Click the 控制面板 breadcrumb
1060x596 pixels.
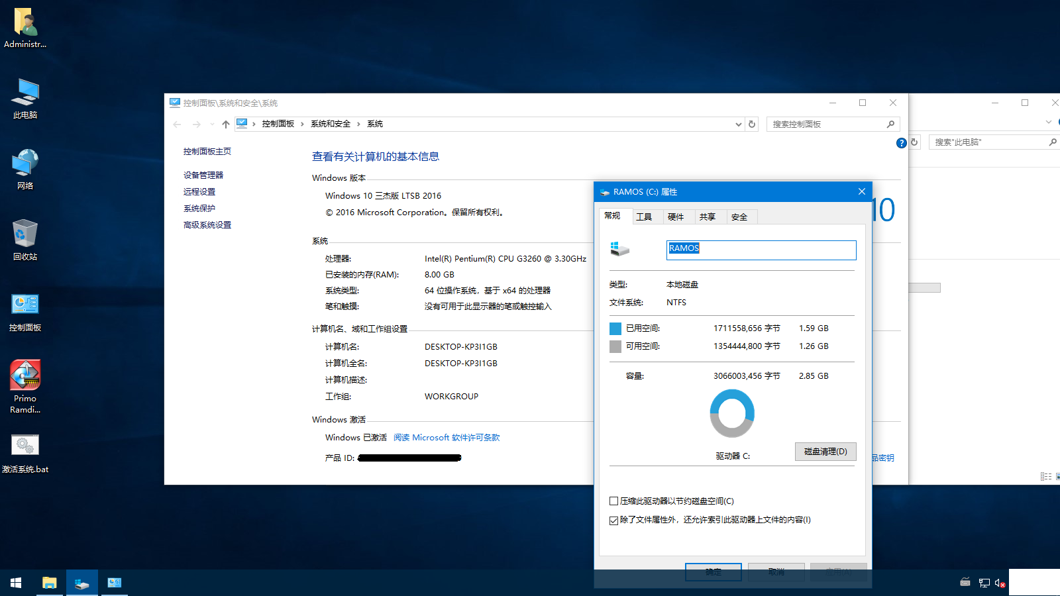pyautogui.click(x=278, y=124)
